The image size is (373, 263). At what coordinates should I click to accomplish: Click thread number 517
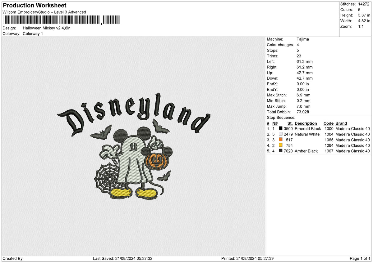[289, 140]
